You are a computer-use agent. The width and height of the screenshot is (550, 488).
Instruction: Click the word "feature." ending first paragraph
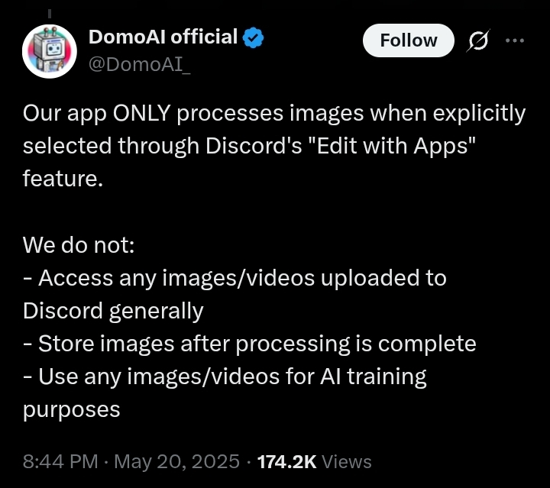63,179
